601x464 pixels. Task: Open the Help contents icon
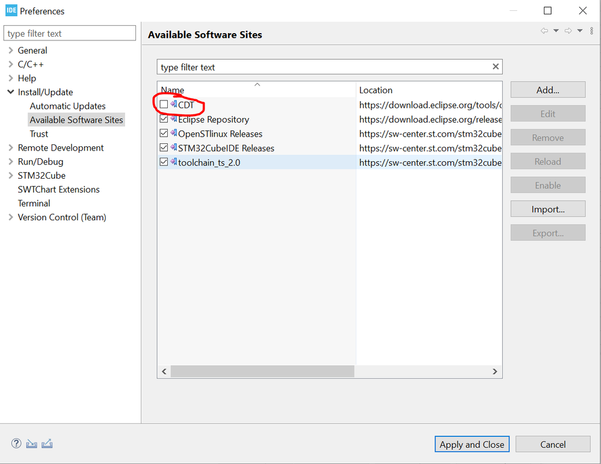(x=16, y=444)
